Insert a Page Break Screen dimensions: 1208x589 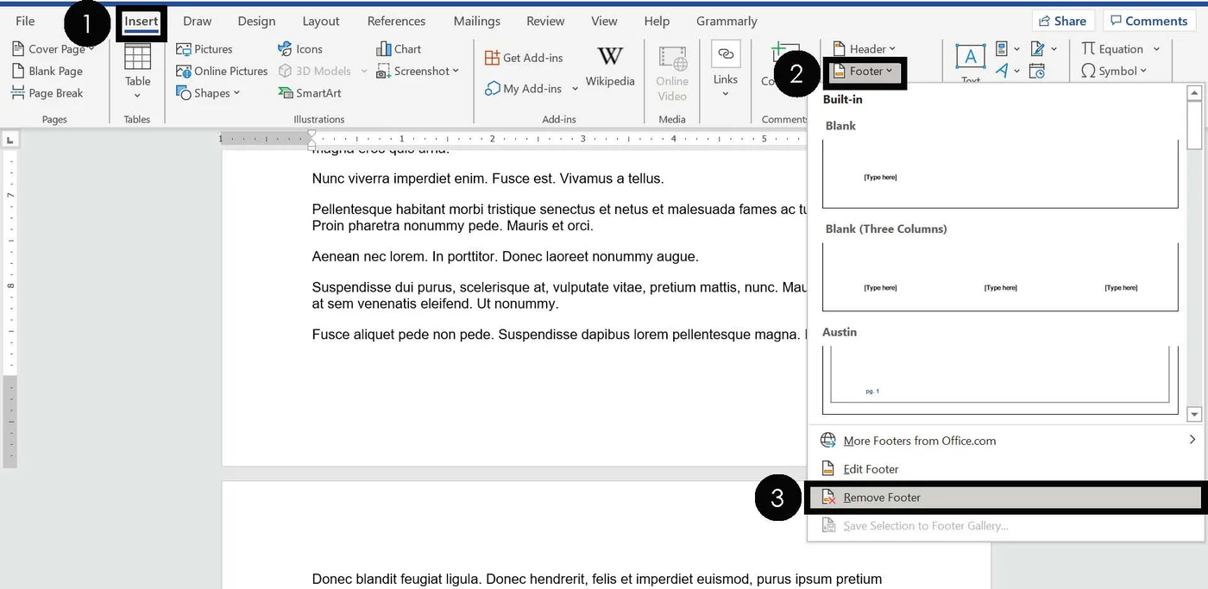tap(47, 93)
